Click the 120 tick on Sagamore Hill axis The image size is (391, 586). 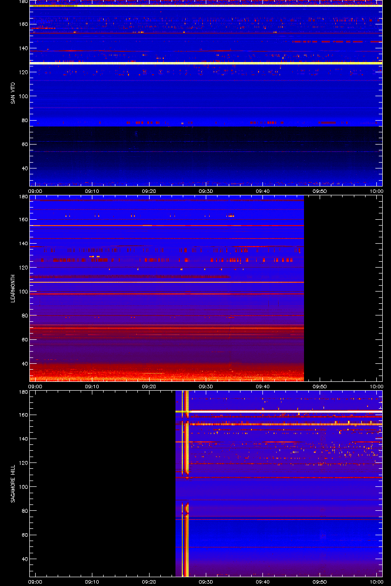(22, 463)
